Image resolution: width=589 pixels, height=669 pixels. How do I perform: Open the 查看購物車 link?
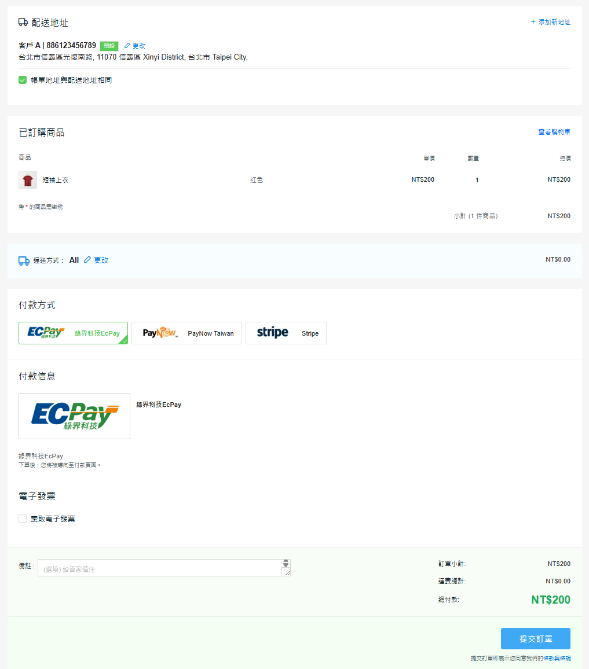pyautogui.click(x=554, y=133)
